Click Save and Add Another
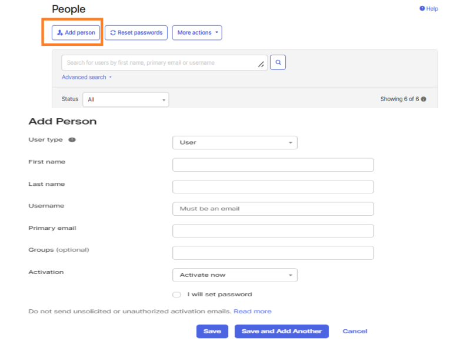450x351 pixels. 281,332
